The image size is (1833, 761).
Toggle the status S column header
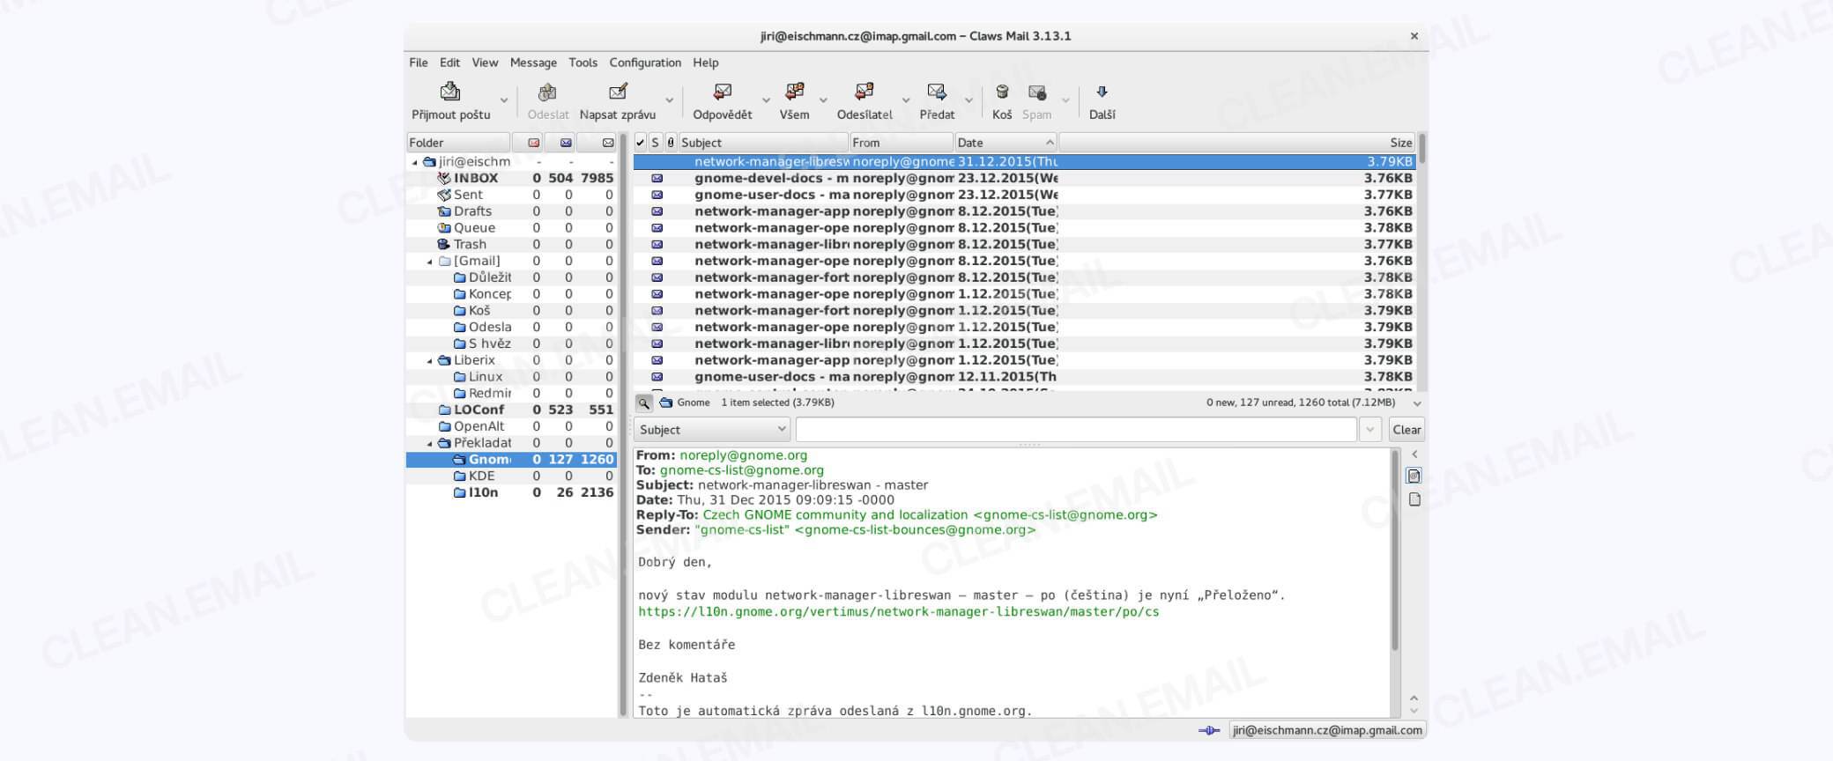656,143
